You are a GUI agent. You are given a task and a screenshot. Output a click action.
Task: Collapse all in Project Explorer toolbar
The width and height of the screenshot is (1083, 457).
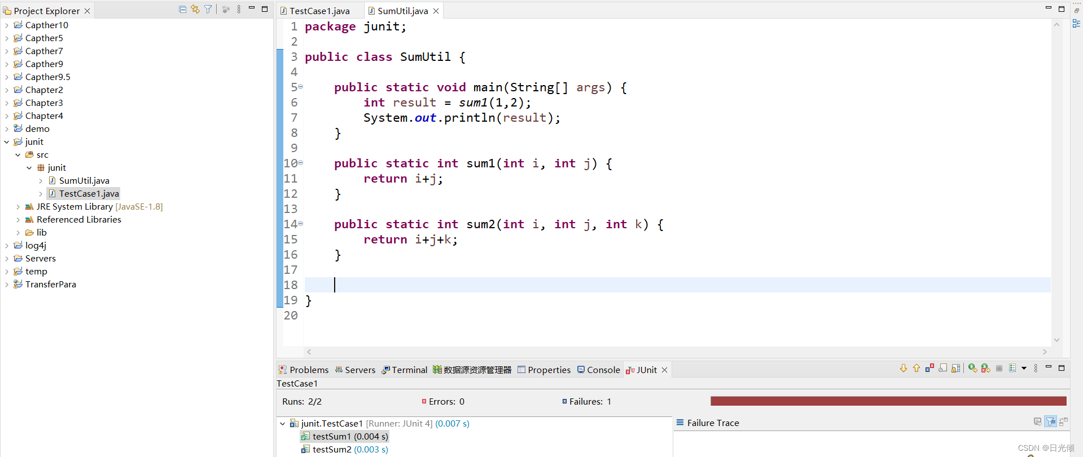(x=182, y=10)
